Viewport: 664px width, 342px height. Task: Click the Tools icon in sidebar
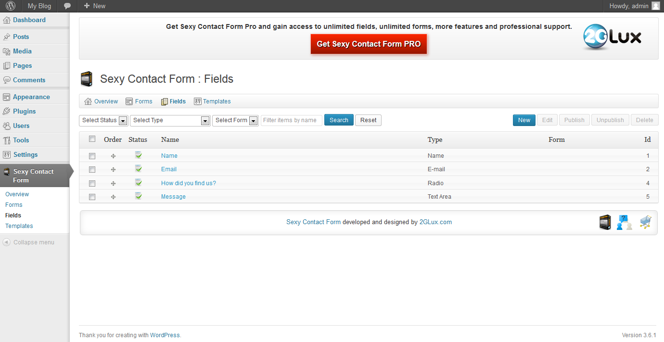click(7, 140)
